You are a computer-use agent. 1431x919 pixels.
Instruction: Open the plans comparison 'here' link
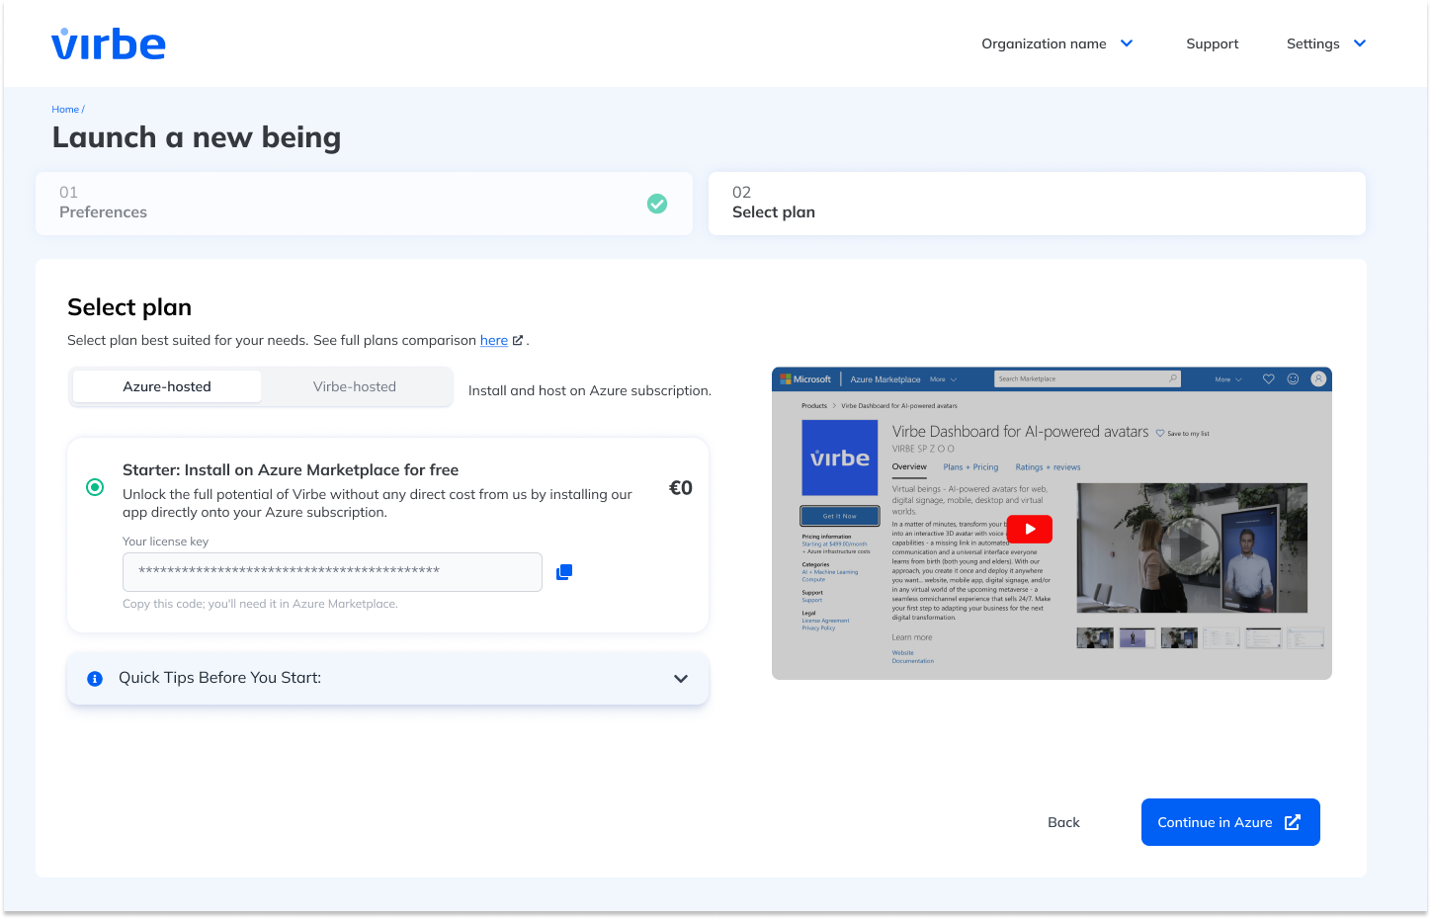(x=493, y=340)
